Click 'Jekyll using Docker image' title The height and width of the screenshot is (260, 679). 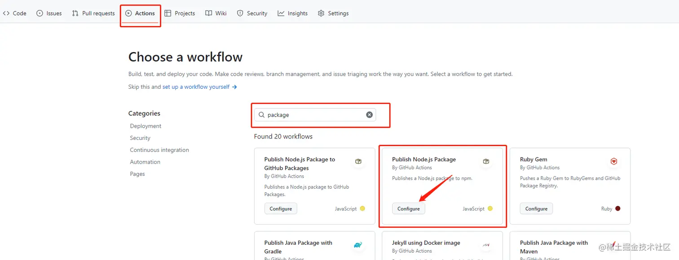(x=426, y=243)
